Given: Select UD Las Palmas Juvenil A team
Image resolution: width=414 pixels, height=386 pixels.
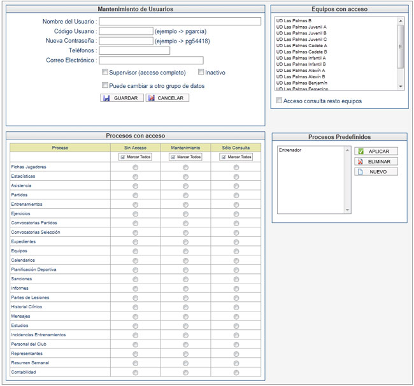Looking at the screenshot, I should click(301, 27).
